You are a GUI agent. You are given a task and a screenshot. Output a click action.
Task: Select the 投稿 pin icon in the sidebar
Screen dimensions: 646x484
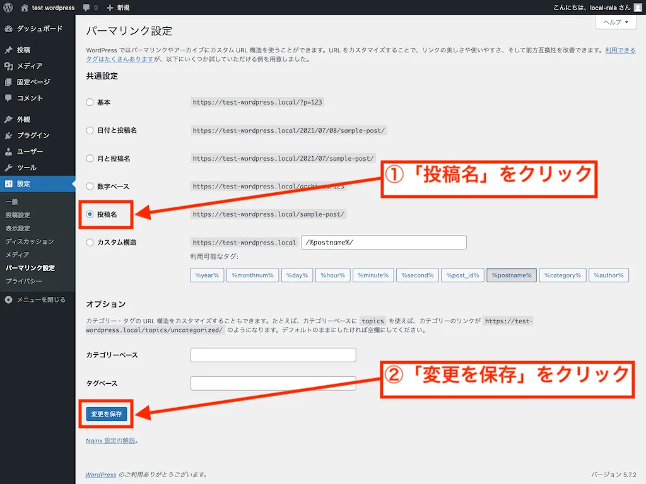8,49
